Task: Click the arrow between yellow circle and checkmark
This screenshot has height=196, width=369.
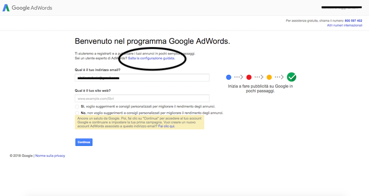Action: [x=279, y=77]
